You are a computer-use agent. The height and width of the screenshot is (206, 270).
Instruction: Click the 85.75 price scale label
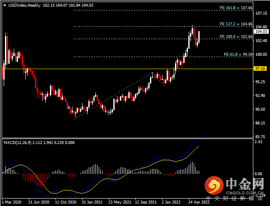pos(260,137)
